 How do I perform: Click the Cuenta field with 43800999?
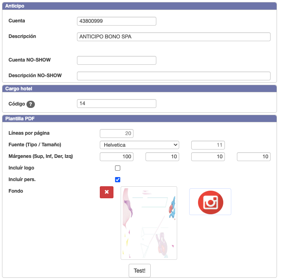117,21
